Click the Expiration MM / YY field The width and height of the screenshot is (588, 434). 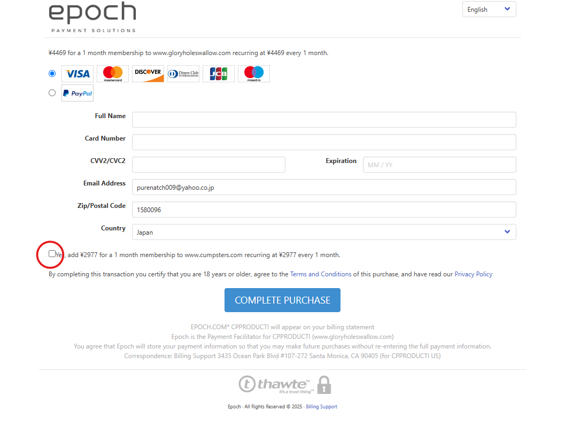439,165
